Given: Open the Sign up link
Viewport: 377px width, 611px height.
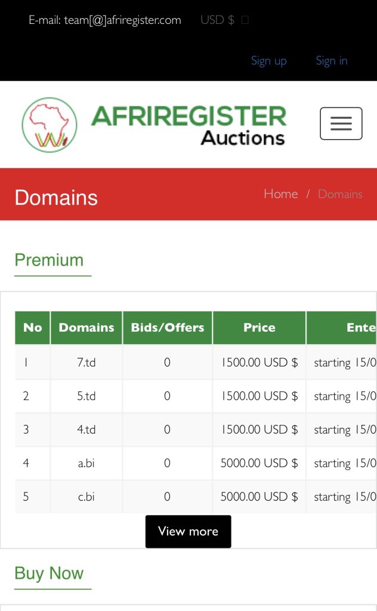Looking at the screenshot, I should point(268,61).
